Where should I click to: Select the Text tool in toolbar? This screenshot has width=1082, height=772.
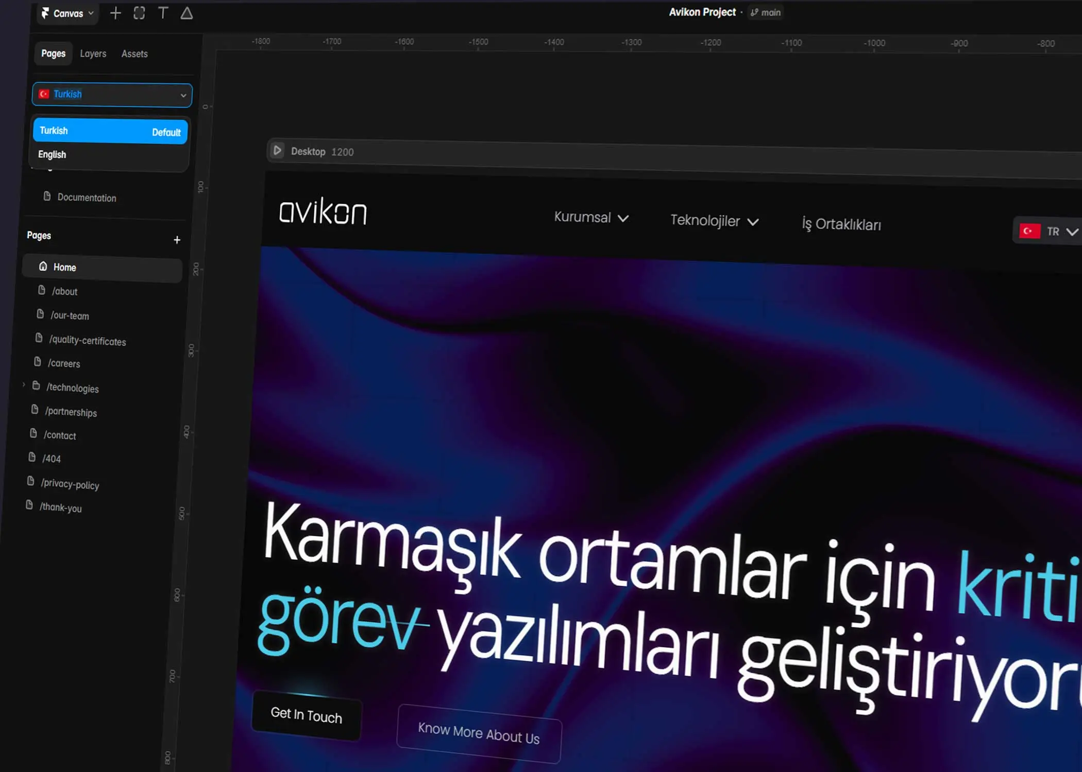click(163, 13)
